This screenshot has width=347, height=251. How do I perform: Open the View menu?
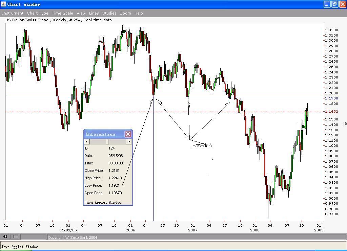(x=81, y=13)
